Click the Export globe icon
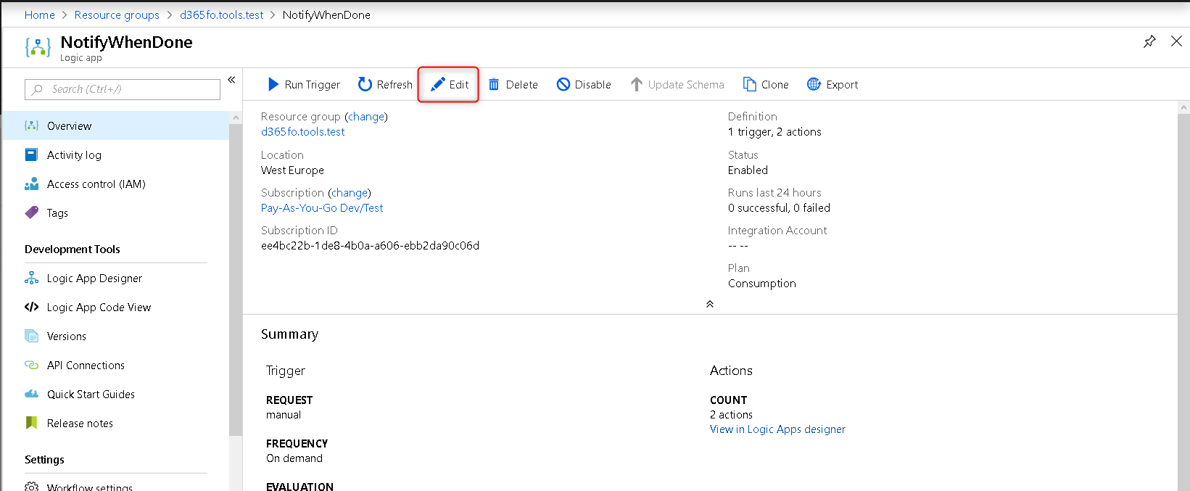The image size is (1190, 491). coord(814,85)
